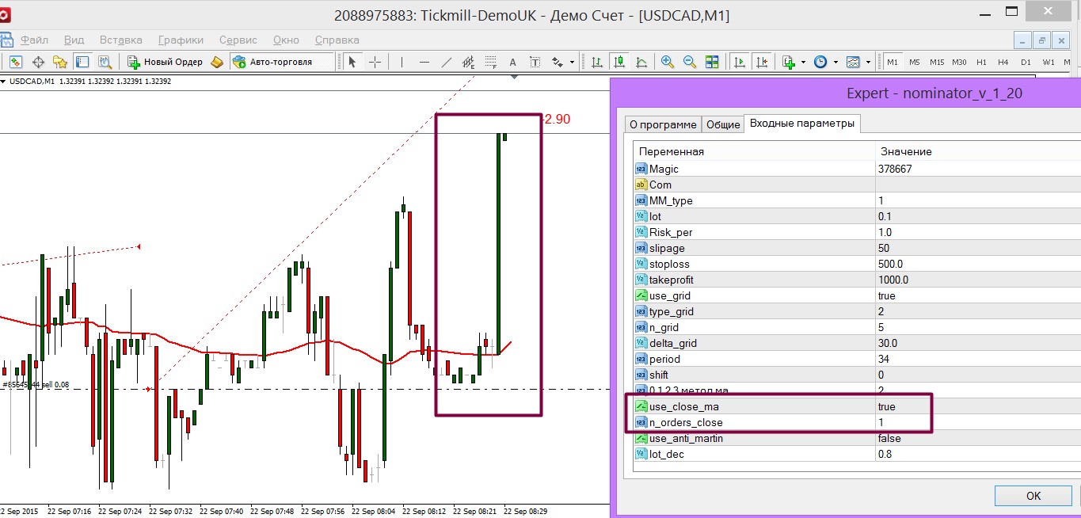Viewport: 1081px width, 518px height.
Task: Open the arrows objects dropdown
Action: pyautogui.click(x=572, y=62)
